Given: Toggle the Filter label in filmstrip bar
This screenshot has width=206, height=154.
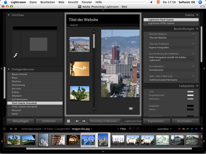Looking at the screenshot, I should click(123, 129).
